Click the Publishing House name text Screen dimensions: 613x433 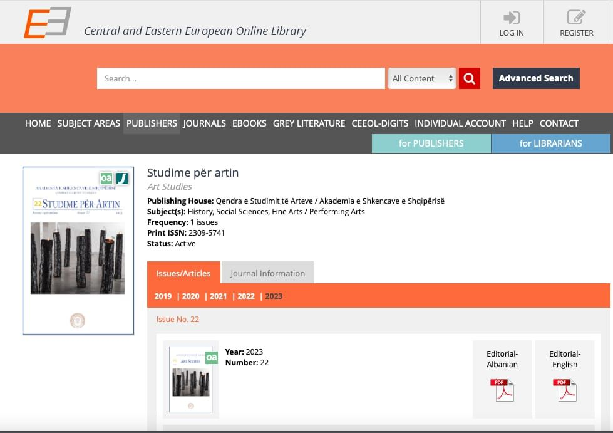point(330,201)
